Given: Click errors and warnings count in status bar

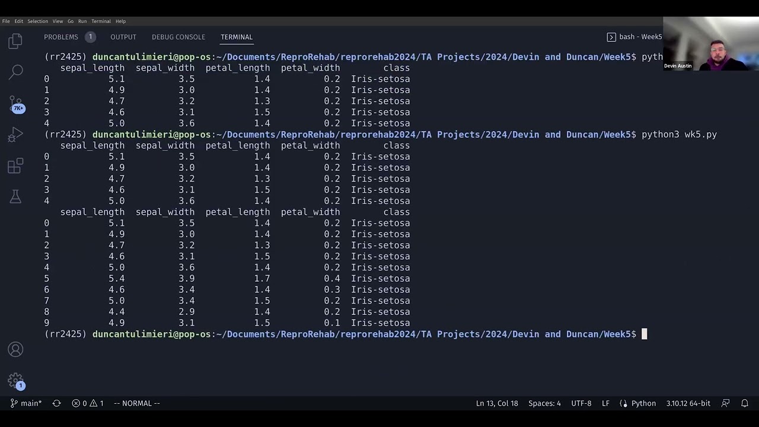Looking at the screenshot, I should 88,403.
